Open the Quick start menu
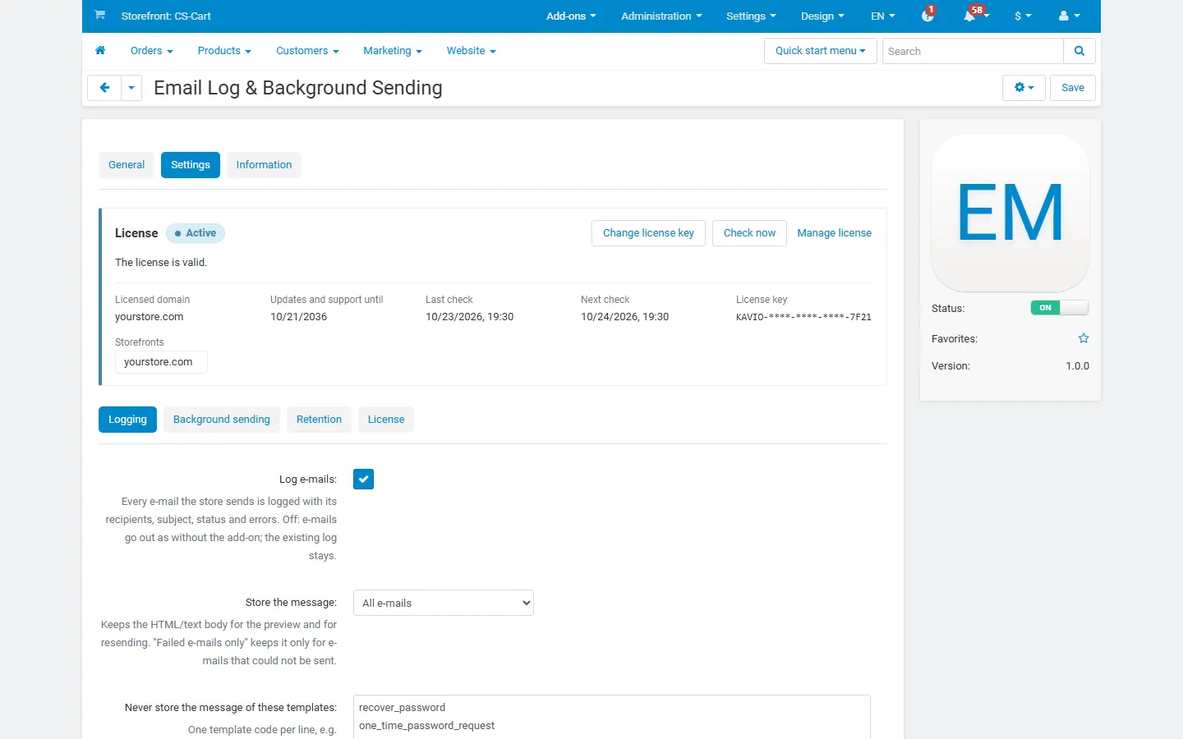 click(821, 51)
